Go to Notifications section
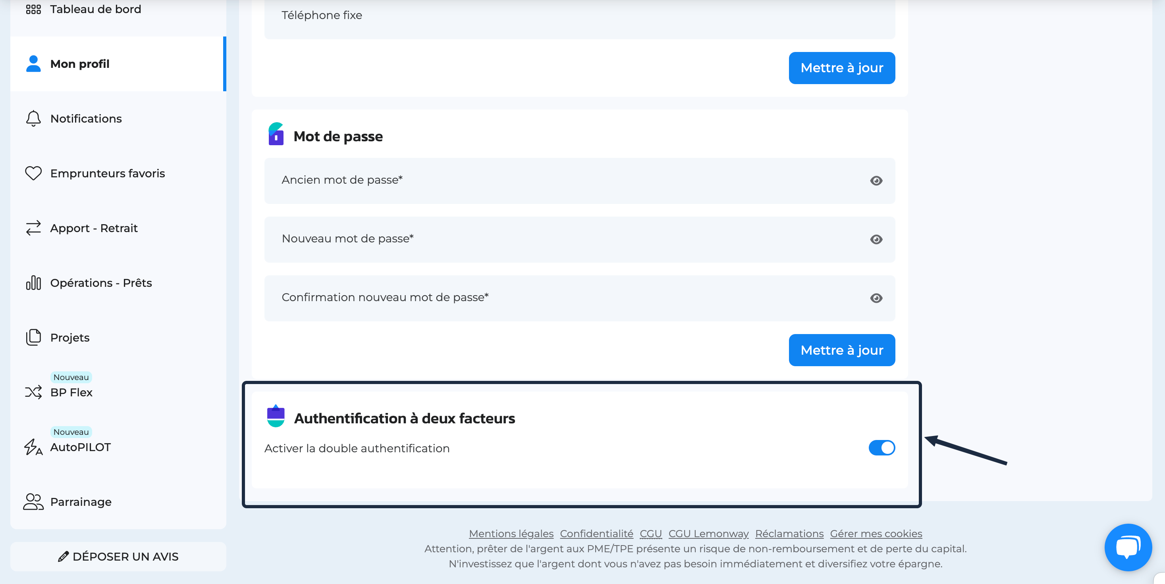Screen dimensions: 1165x584 (x=118, y=119)
